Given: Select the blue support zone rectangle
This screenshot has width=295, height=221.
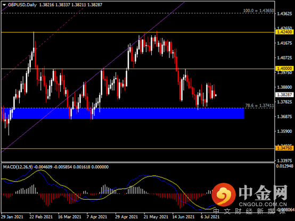Looking at the screenshot, I should coord(122,113).
